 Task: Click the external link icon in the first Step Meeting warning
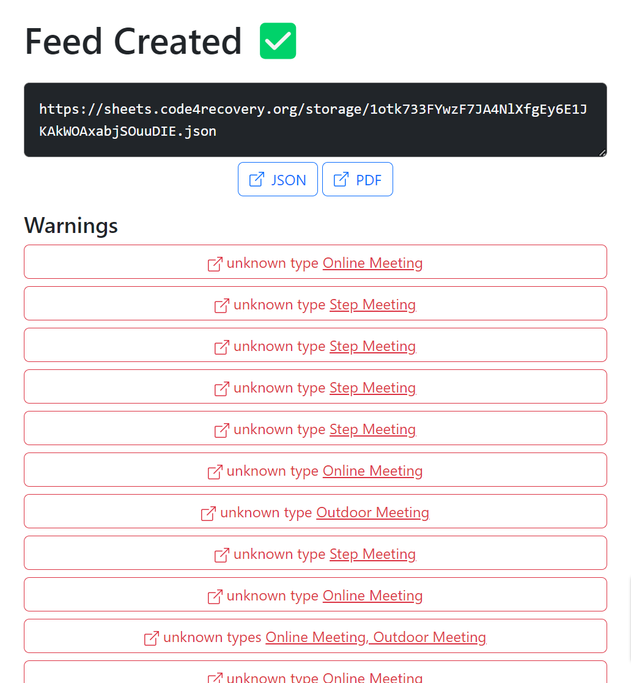pos(221,306)
